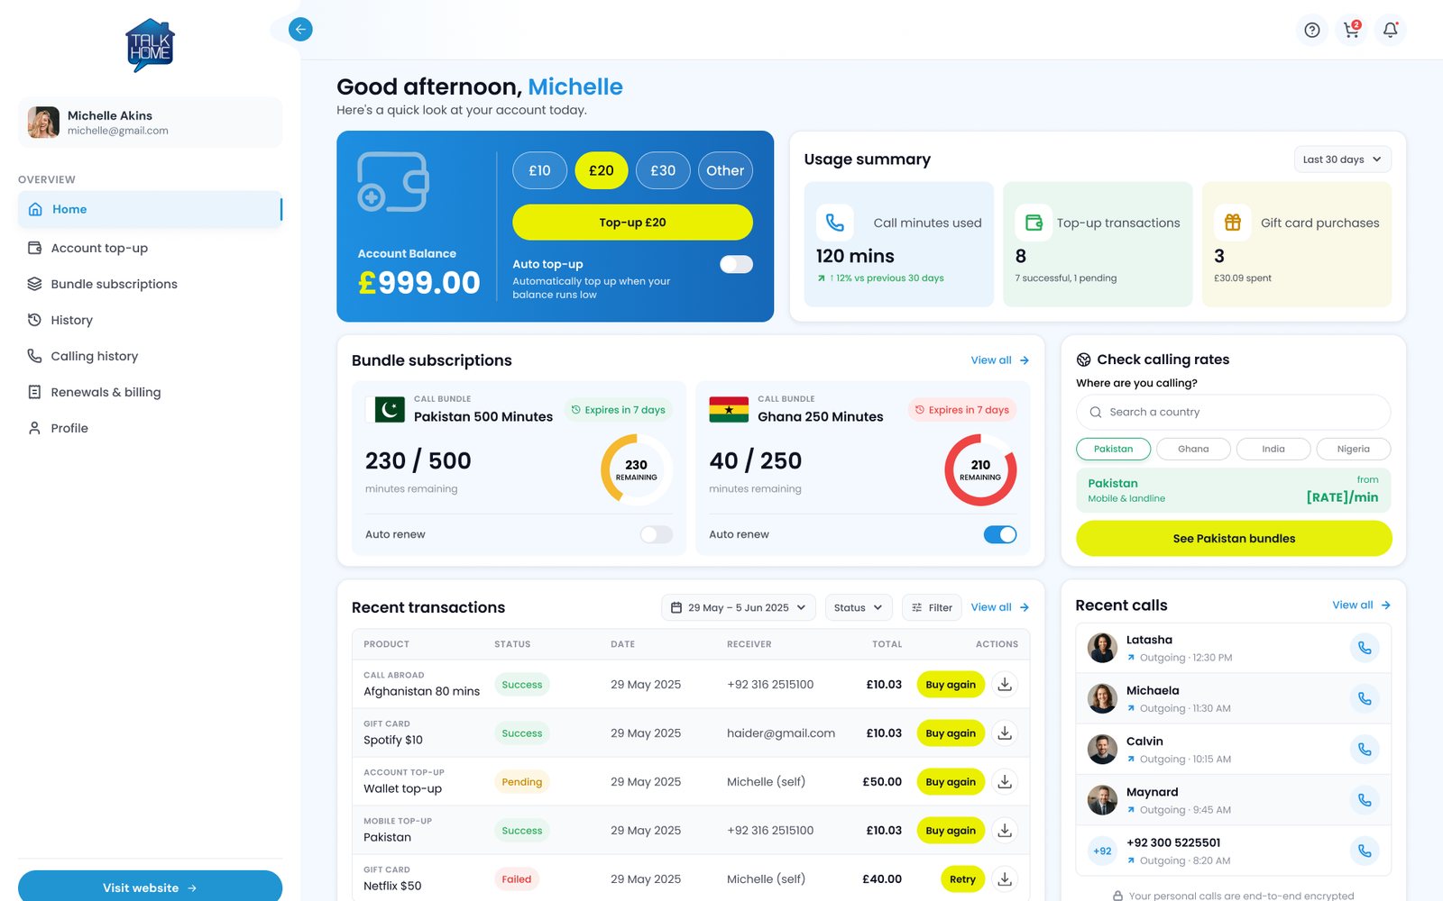Open the Last 30 days dropdown

click(1342, 159)
